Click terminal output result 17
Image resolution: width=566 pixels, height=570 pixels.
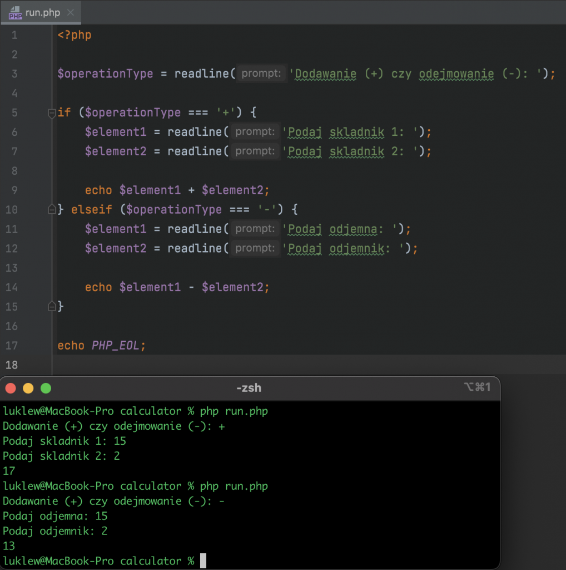pyautogui.click(x=9, y=471)
